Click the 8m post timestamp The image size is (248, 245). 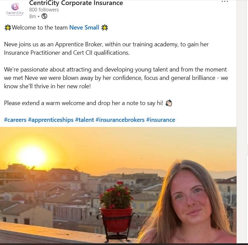33,16
